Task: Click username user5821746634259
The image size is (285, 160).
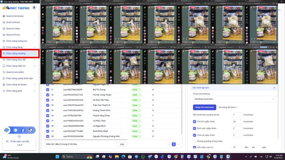Action: (x=73, y=89)
